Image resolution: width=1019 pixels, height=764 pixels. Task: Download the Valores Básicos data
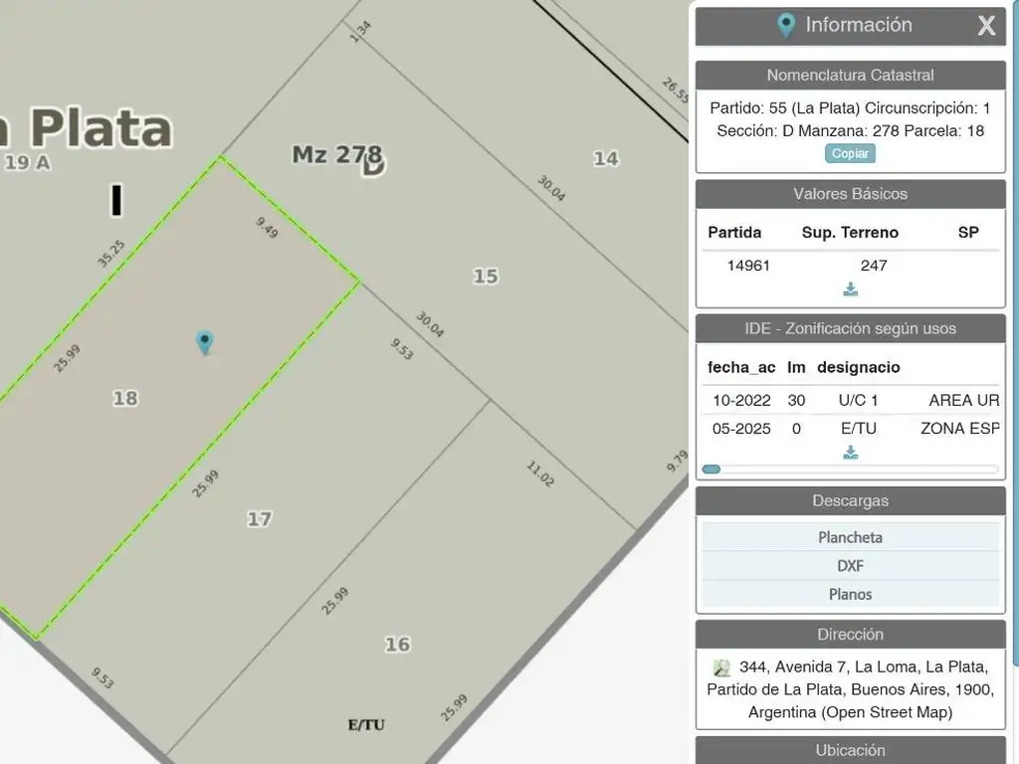pyautogui.click(x=850, y=289)
